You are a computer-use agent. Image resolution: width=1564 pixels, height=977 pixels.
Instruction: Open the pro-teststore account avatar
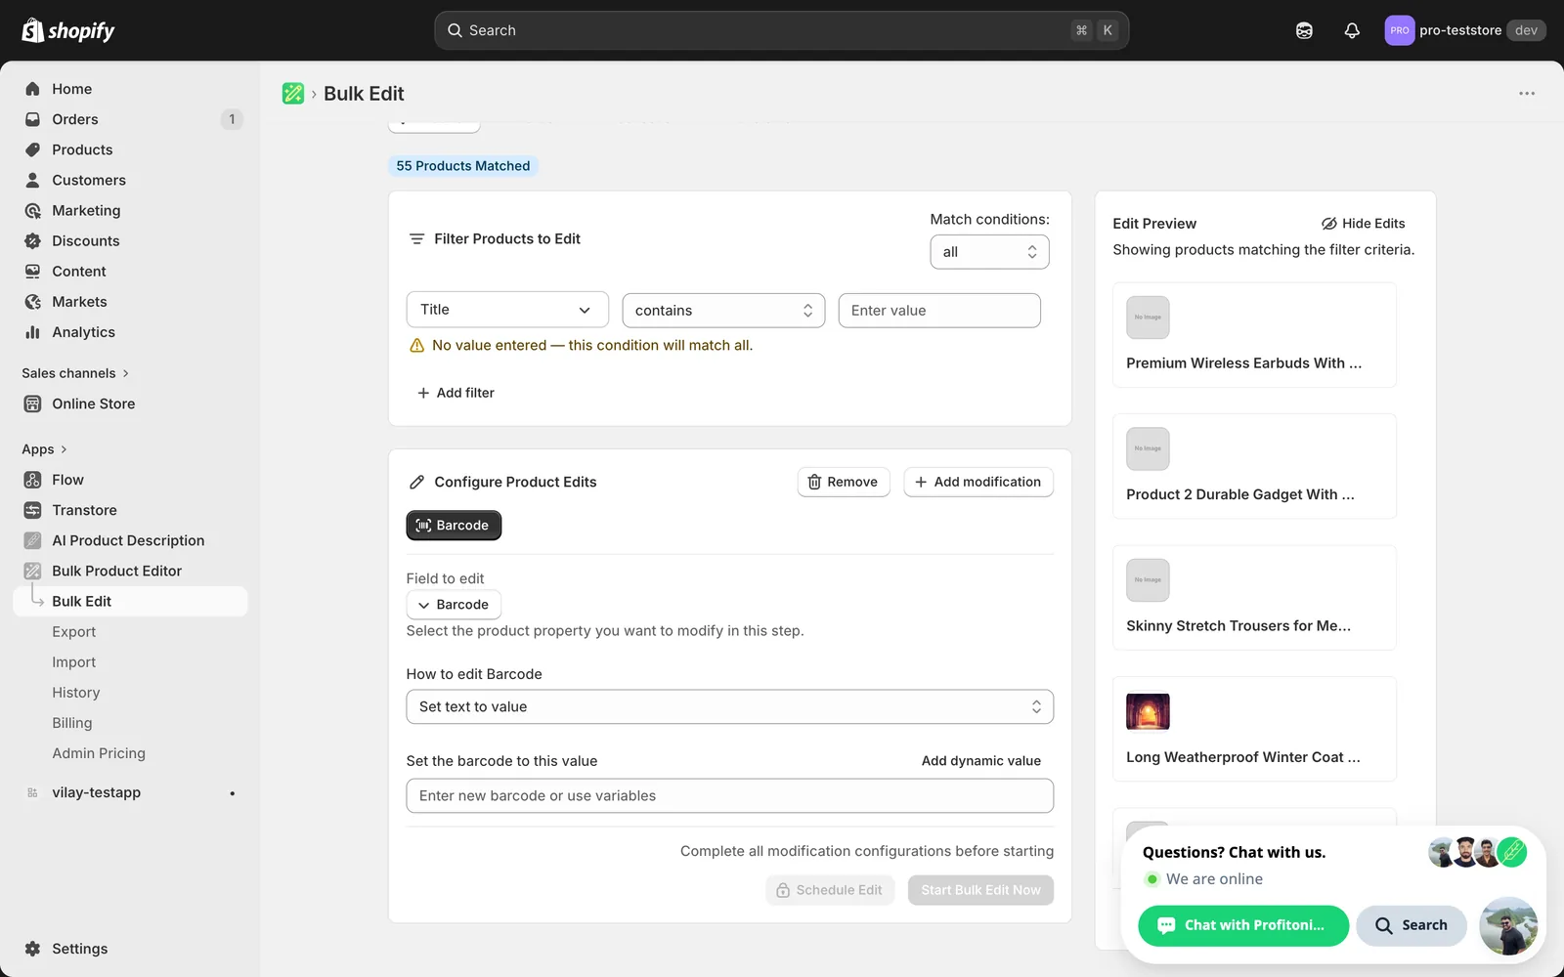pos(1400,30)
